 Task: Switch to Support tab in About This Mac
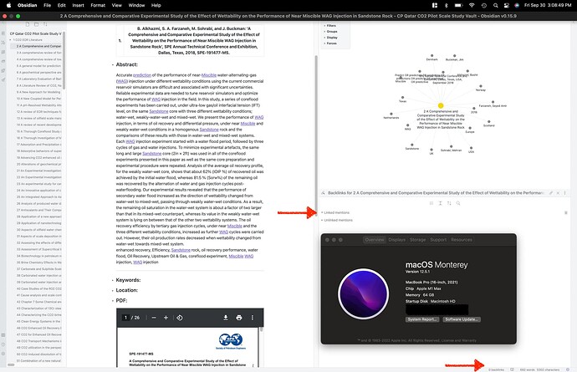[438, 240]
